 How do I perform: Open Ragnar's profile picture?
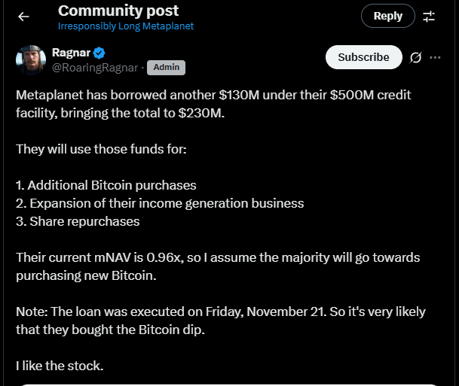pos(30,59)
